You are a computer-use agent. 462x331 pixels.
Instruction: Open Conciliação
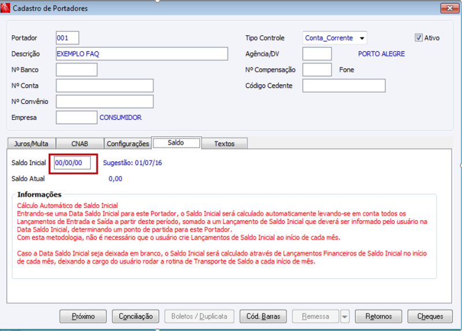pos(136,316)
